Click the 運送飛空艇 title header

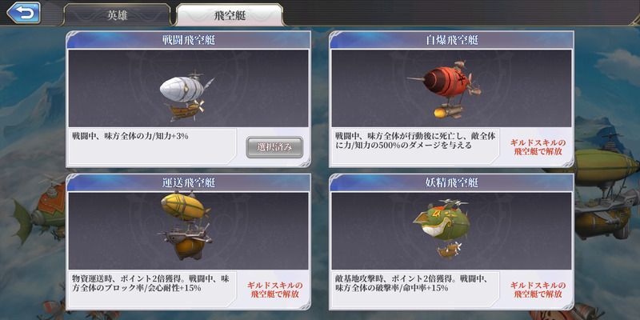188,183
